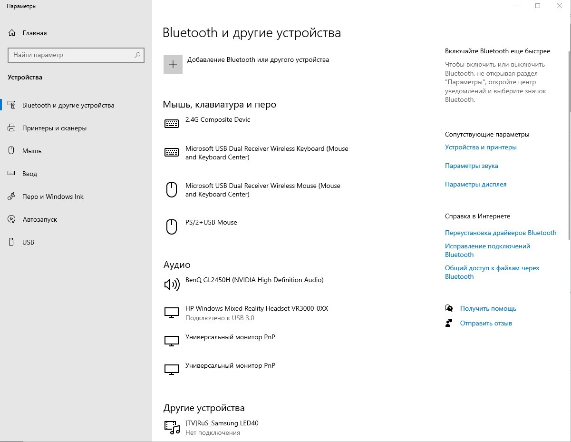
Task: Open Исправление подключений Bluetooth link
Action: [x=487, y=250]
